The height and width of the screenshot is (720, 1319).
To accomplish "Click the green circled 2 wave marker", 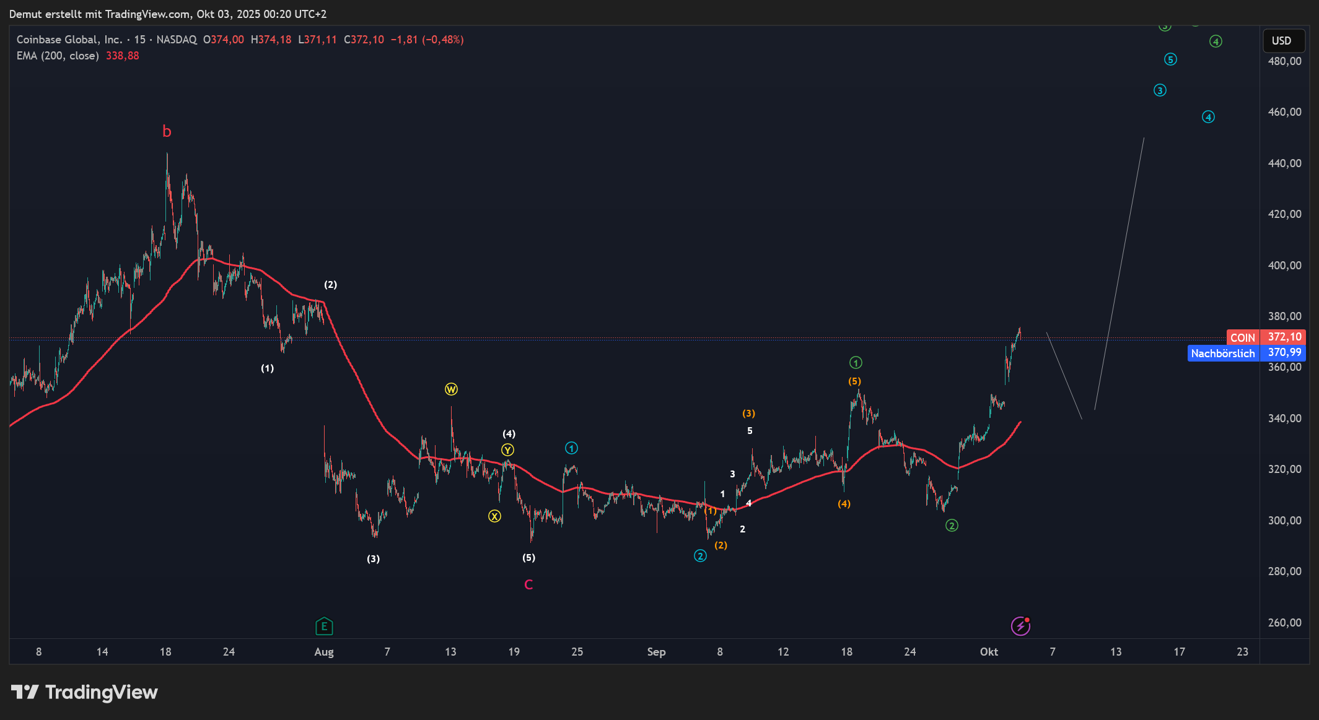I will click(x=952, y=526).
